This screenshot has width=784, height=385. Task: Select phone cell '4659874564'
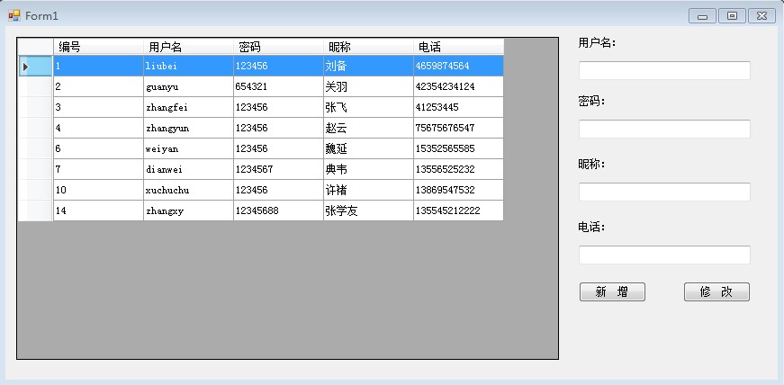(x=458, y=66)
